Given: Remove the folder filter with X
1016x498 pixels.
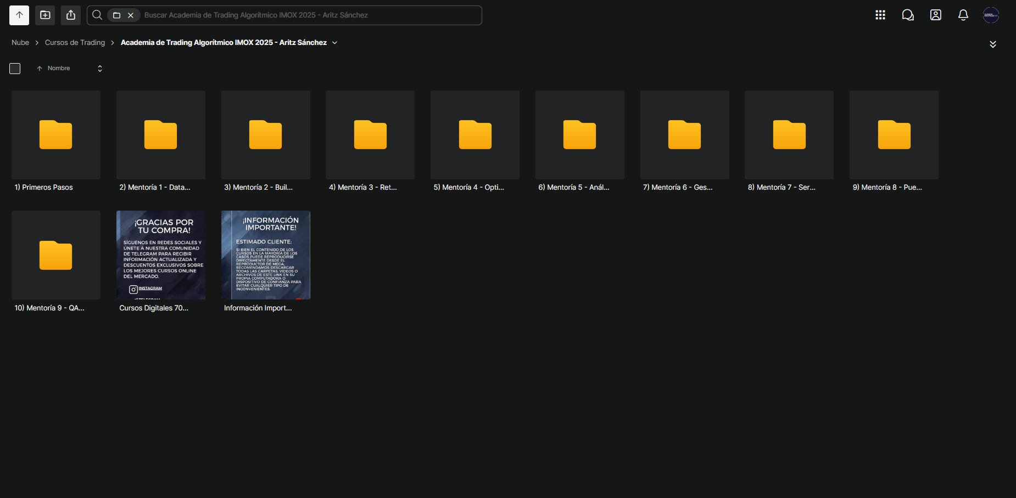Looking at the screenshot, I should 131,15.
